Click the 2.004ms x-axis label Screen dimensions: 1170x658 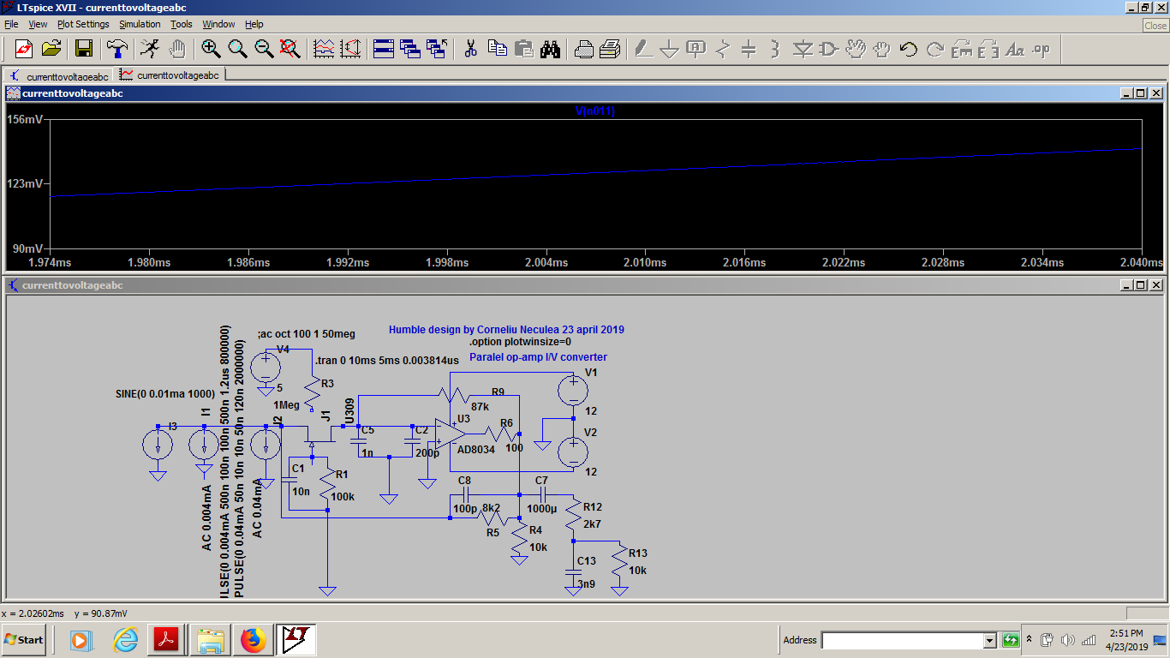pos(545,262)
